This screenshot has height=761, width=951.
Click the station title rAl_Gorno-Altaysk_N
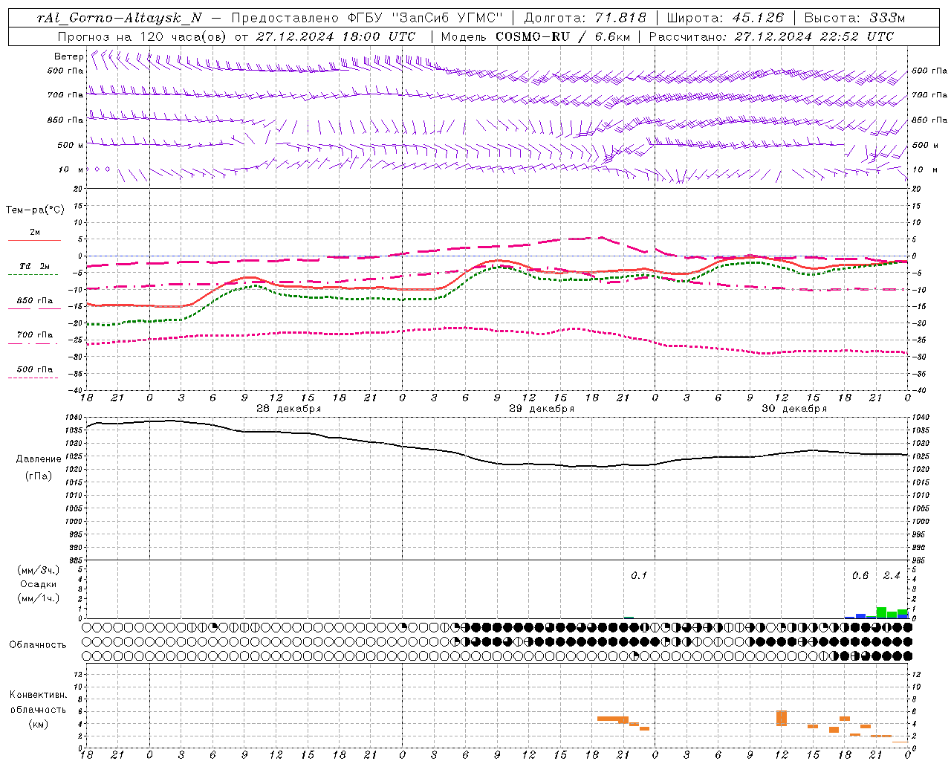[x=119, y=18]
